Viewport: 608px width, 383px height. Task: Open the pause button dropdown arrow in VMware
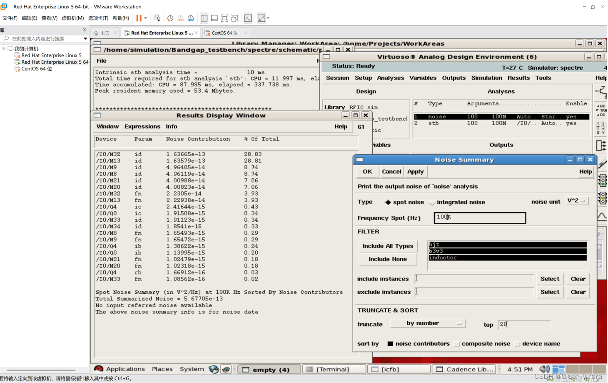(x=145, y=18)
